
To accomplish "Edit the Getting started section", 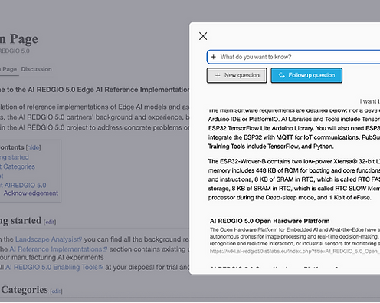I will click(x=50, y=222).
